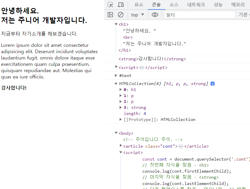Open the 기본 log level dropdown

244,15
